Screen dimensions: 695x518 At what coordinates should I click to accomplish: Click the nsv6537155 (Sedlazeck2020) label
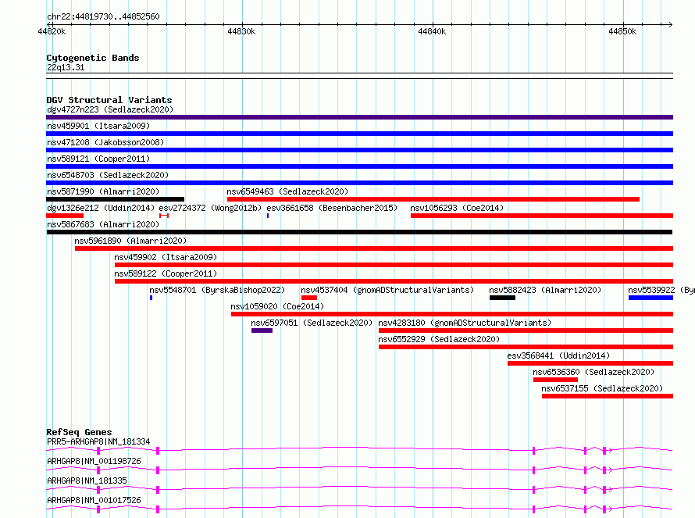coord(602,388)
